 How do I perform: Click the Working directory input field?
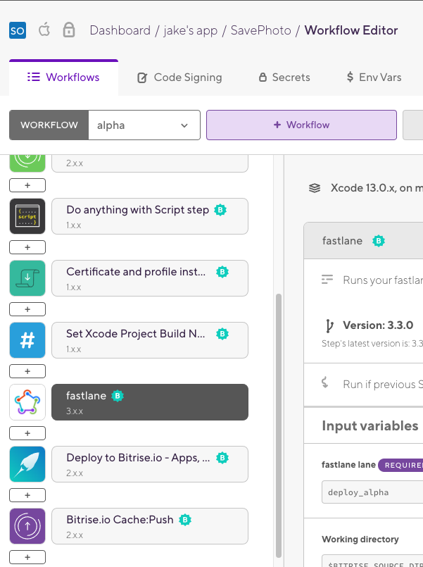tap(372, 561)
